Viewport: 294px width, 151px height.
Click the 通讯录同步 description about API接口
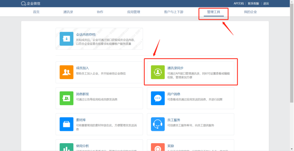click(199, 75)
